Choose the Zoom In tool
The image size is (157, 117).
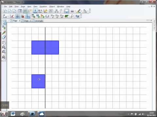(4, 47)
